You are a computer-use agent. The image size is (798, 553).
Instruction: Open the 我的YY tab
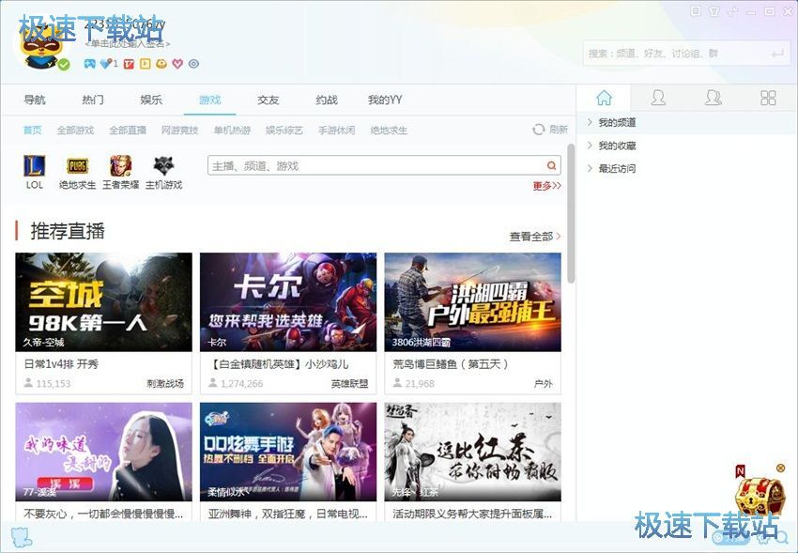[x=385, y=100]
